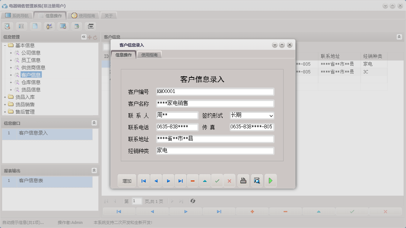
Task: Click the next record arrow in dialog
Action: 168,181
